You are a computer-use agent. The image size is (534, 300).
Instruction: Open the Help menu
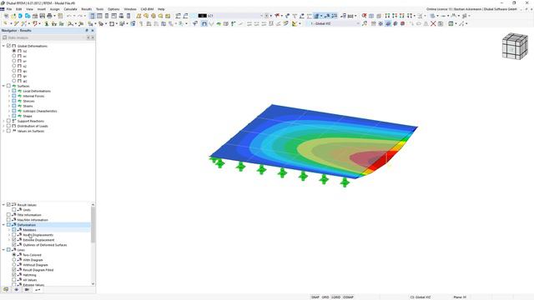[161, 9]
